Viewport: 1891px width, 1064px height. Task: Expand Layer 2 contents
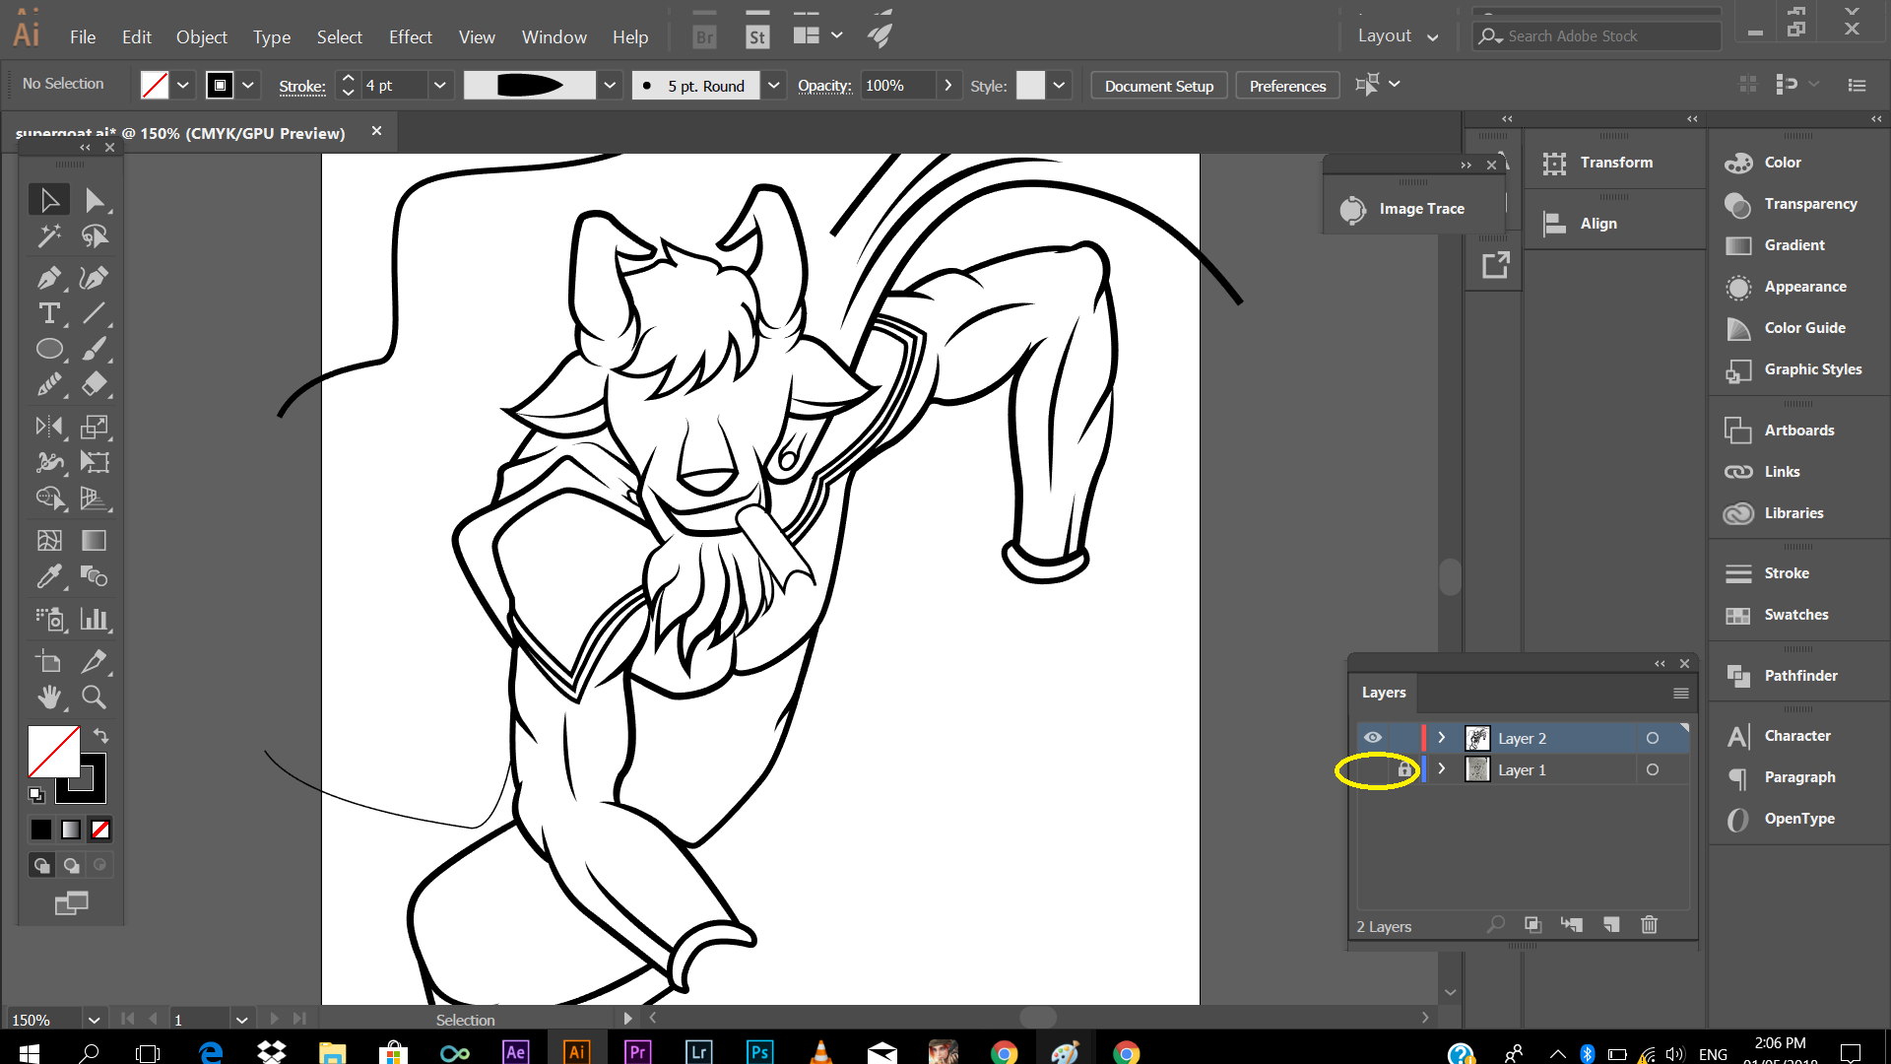coord(1442,738)
